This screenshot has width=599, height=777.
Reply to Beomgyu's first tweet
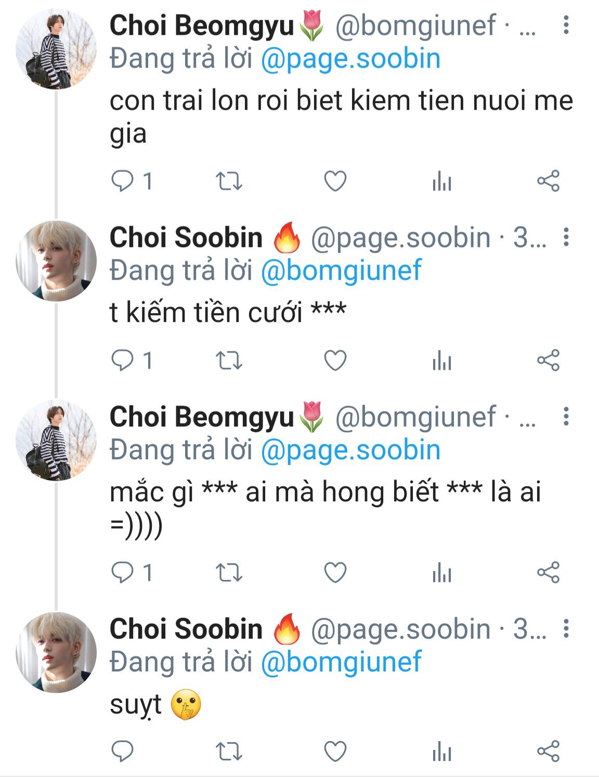(123, 181)
